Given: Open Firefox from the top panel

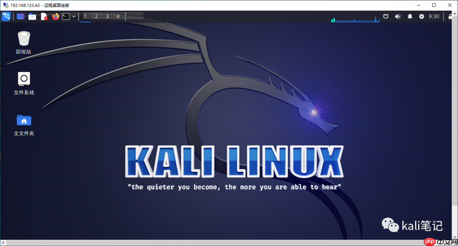Looking at the screenshot, I should (x=55, y=16).
